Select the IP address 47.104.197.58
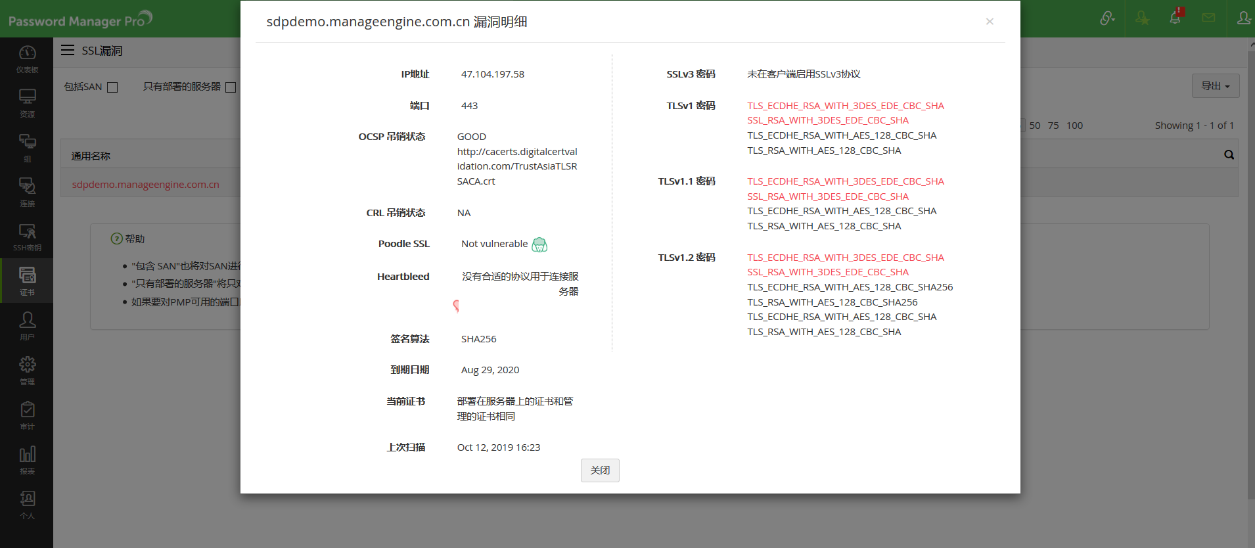The width and height of the screenshot is (1255, 548). pyautogui.click(x=493, y=74)
